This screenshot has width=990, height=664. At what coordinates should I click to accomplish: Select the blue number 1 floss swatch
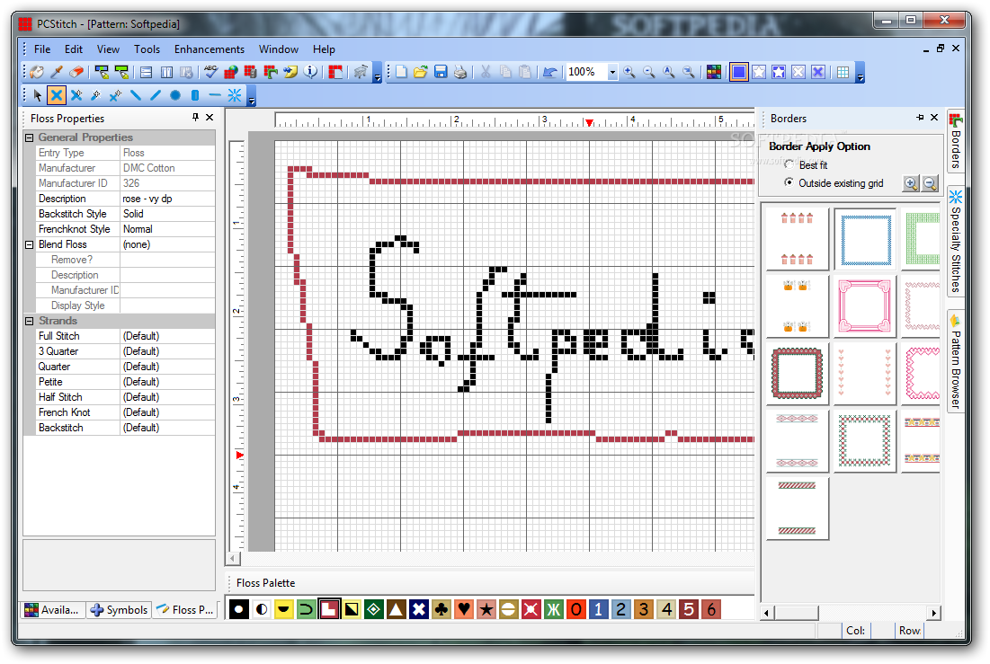(x=599, y=609)
